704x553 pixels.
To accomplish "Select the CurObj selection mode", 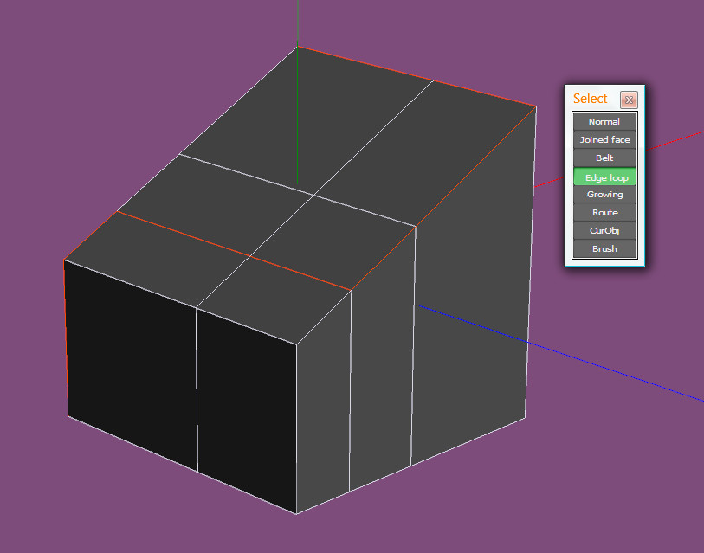I will 604,231.
